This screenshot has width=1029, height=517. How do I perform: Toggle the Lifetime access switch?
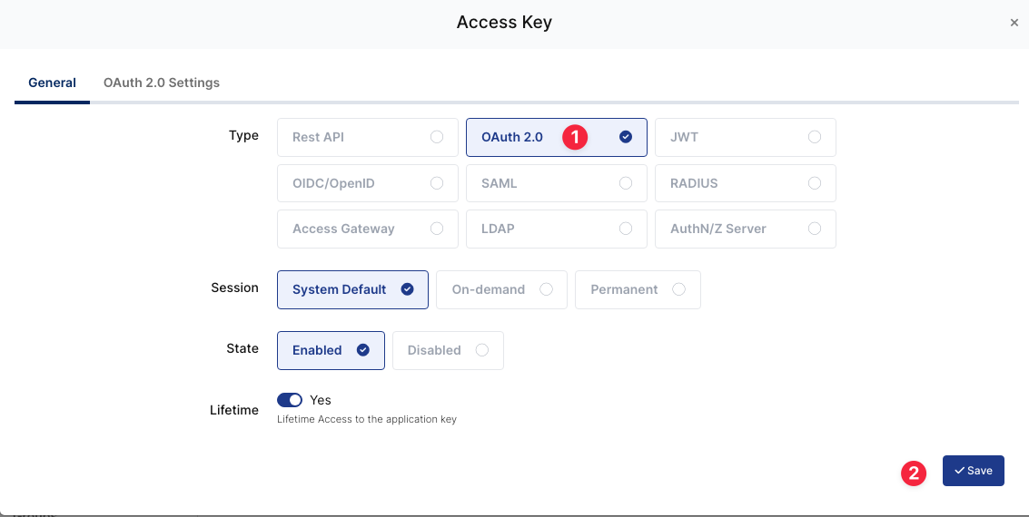click(x=290, y=400)
